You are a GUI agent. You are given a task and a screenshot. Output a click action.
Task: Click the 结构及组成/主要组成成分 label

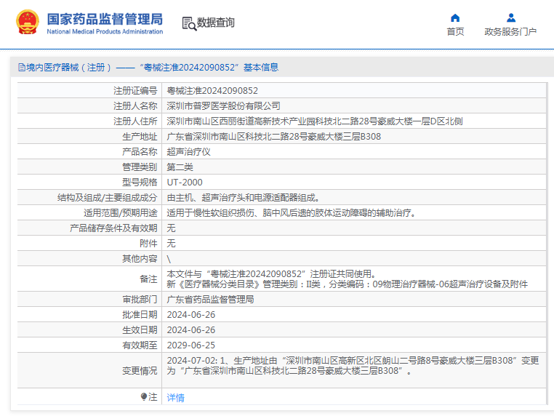point(107,198)
